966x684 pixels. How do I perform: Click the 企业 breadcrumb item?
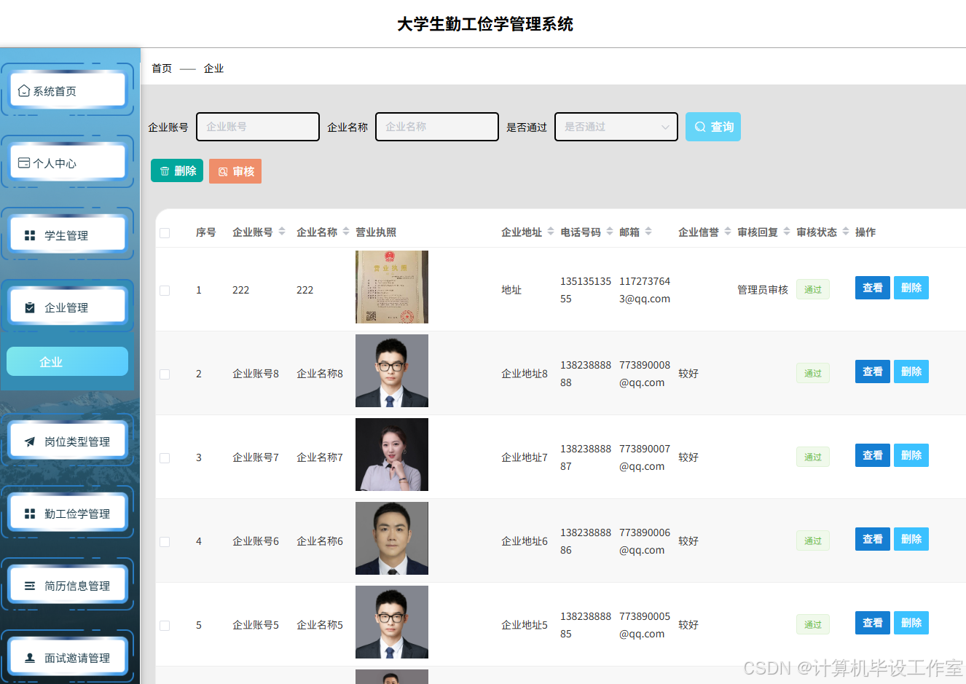(x=213, y=68)
